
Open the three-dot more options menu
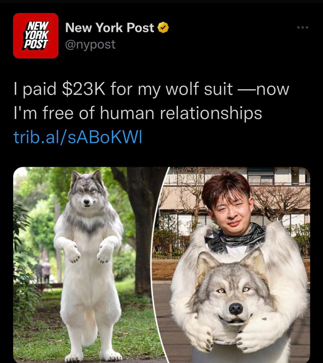tap(303, 27)
